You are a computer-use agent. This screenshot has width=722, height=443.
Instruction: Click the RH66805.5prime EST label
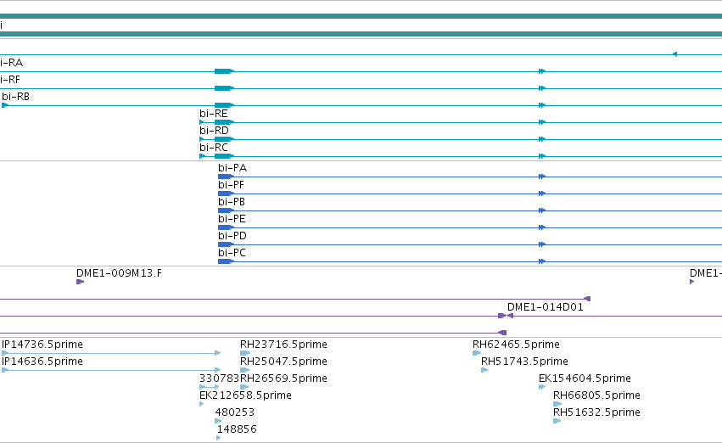tap(596, 395)
